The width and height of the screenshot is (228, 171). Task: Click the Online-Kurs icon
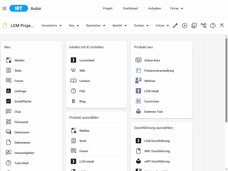pyautogui.click(x=138, y=60)
